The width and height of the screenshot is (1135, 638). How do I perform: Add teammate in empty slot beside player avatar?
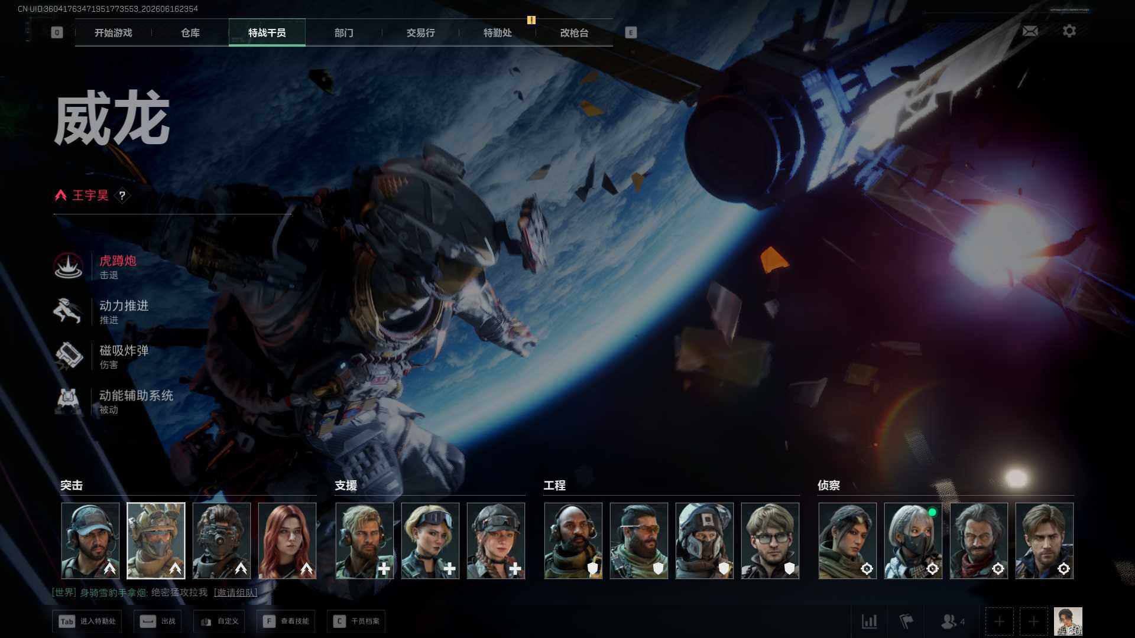1033,621
